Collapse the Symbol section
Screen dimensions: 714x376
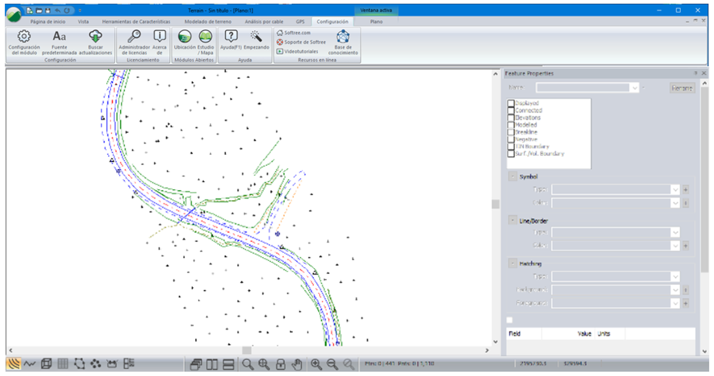[512, 177]
